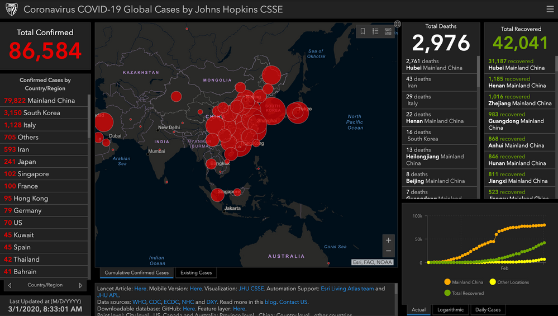Open the blog link
The height and width of the screenshot is (316, 558).
[x=270, y=302]
